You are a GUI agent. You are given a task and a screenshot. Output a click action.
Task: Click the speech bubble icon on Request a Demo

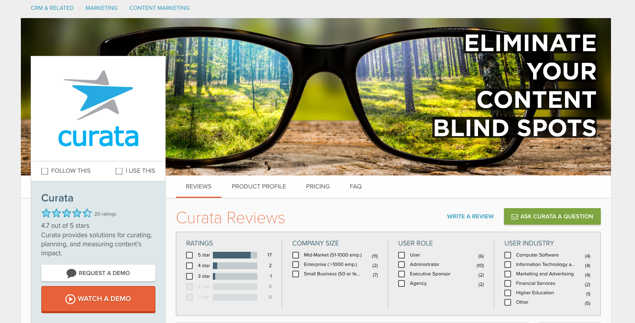[71, 273]
